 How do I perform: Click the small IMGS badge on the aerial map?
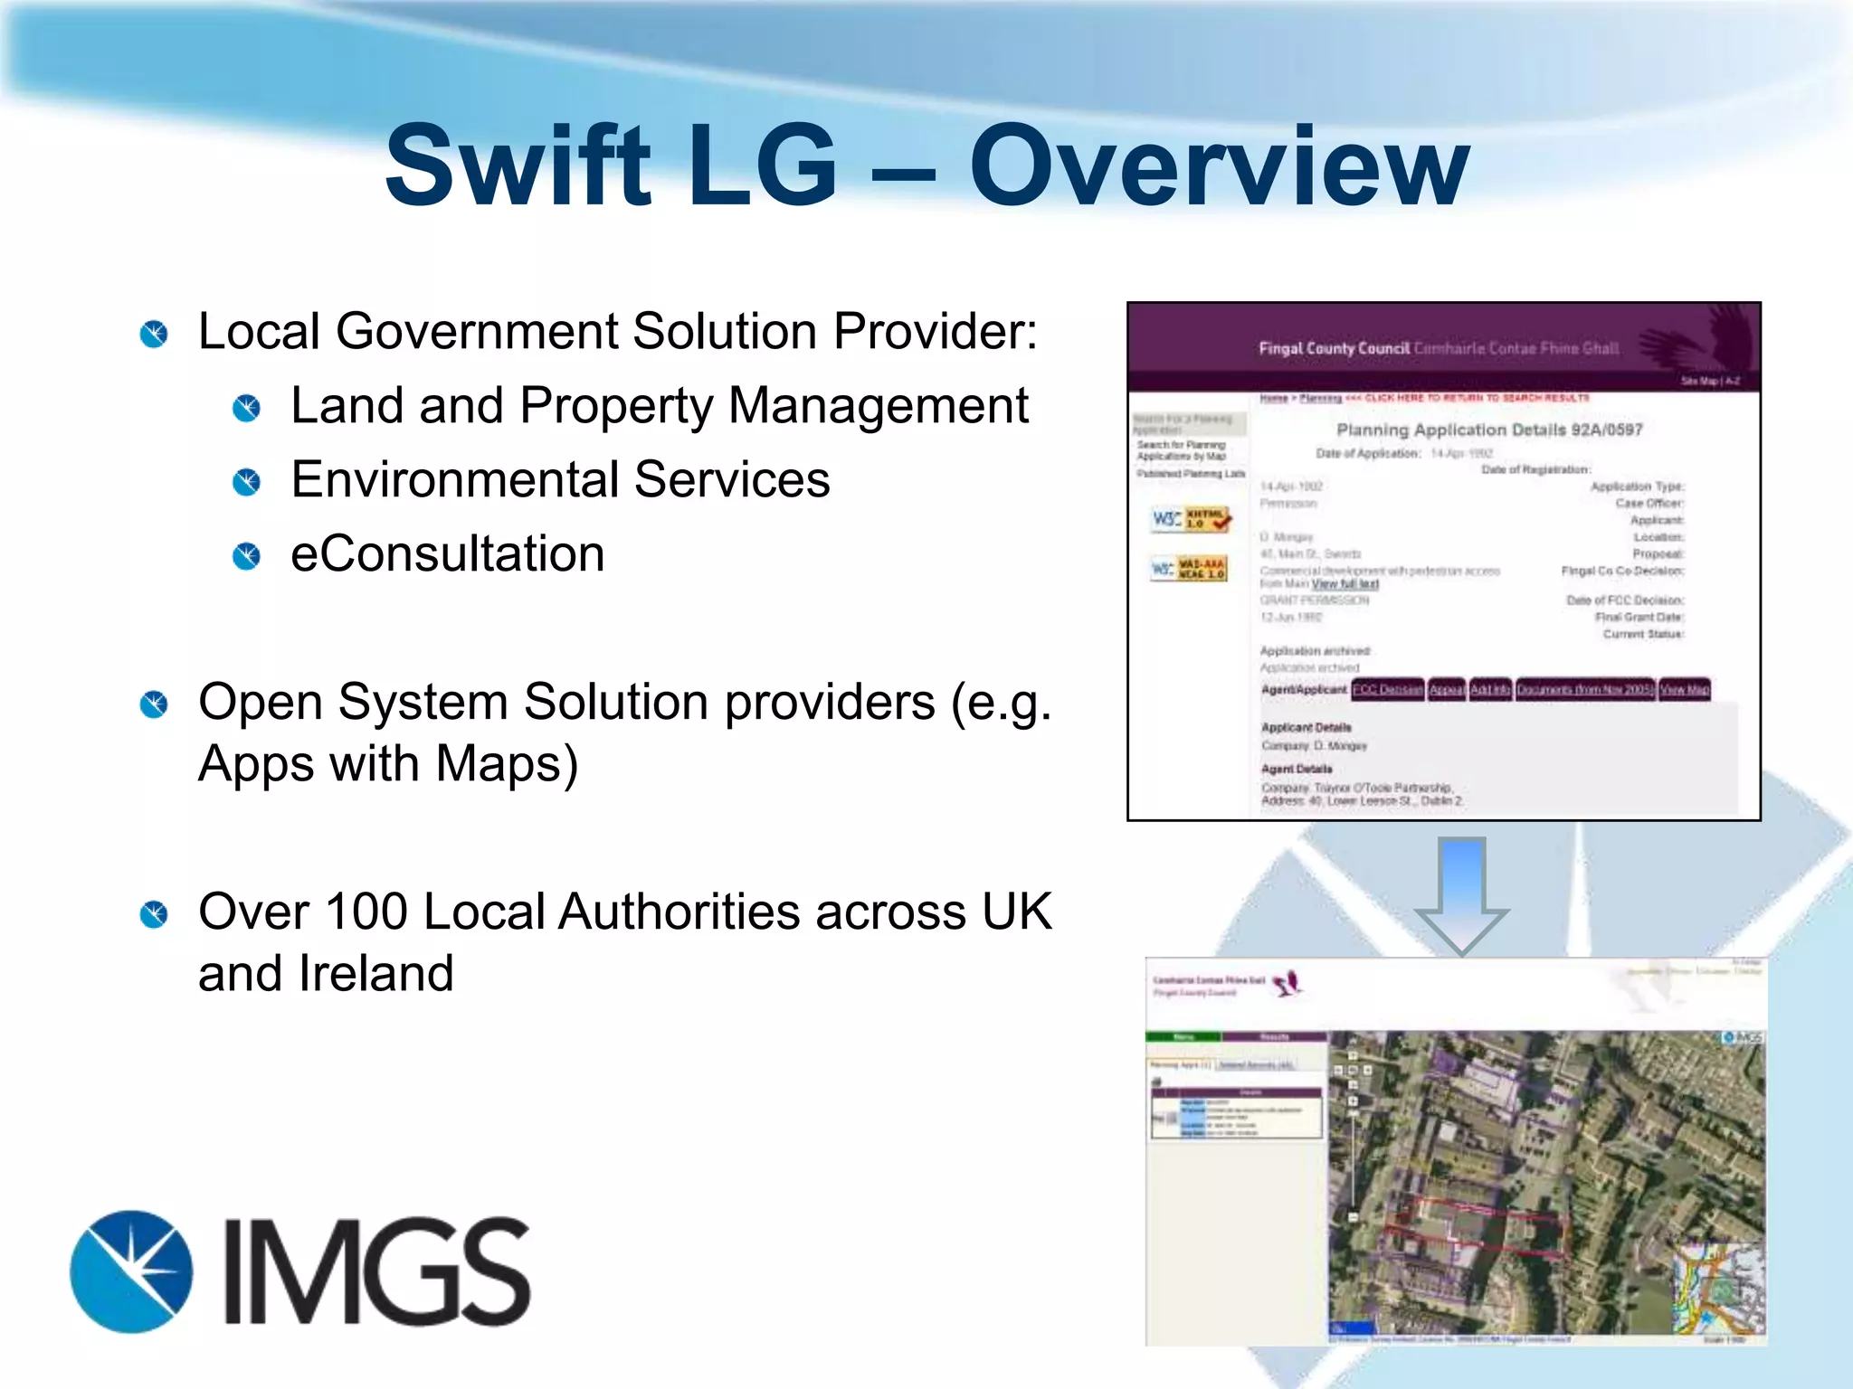point(1742,1038)
